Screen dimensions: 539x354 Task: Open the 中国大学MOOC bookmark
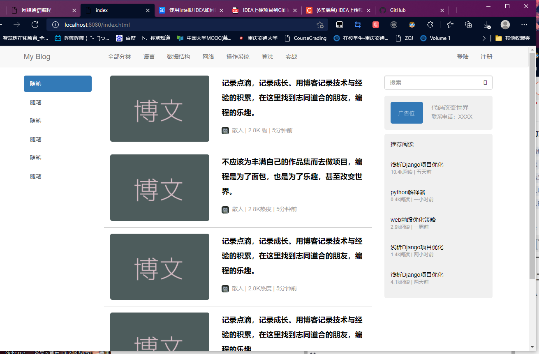[x=204, y=38]
